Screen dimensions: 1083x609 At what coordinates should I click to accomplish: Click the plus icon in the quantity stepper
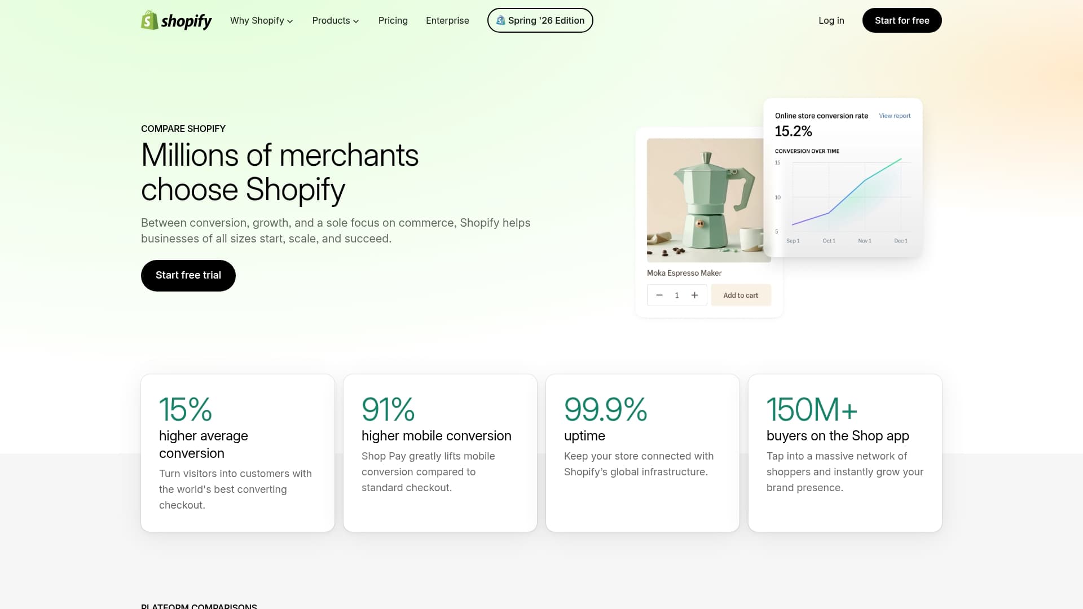[x=695, y=295]
